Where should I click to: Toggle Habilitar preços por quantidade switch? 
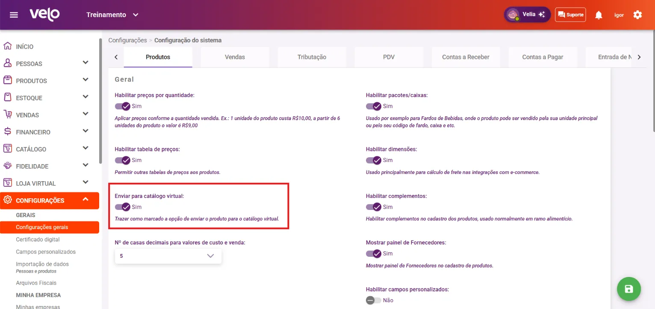(122, 106)
